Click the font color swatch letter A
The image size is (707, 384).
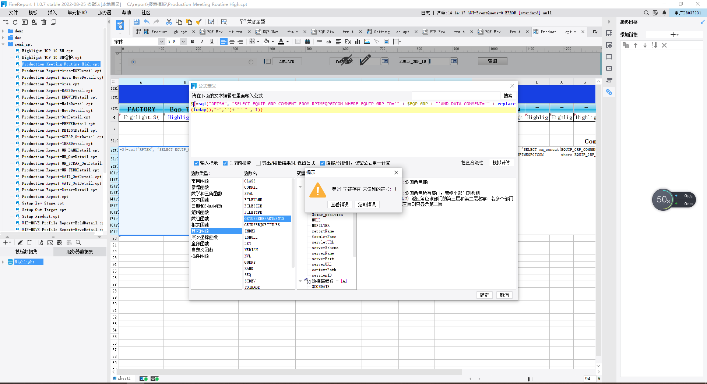[281, 42]
